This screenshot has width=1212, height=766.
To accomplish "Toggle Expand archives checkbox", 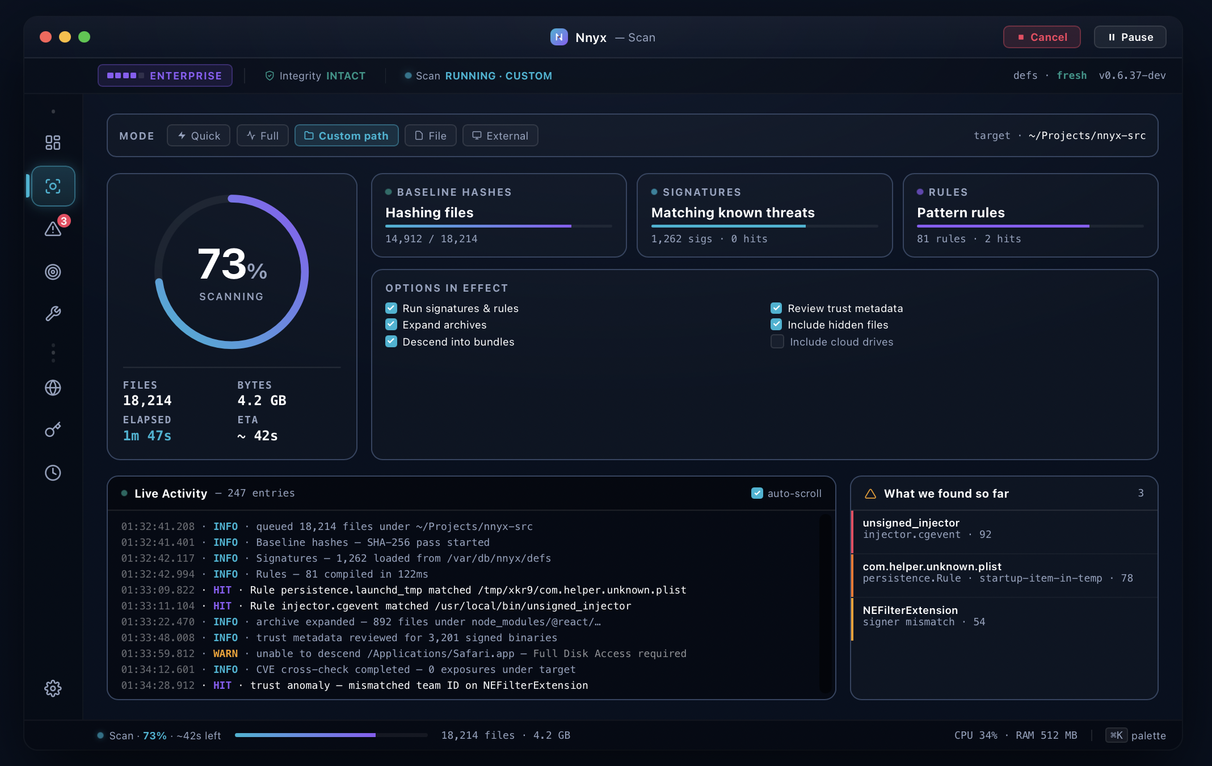I will (x=391, y=325).
